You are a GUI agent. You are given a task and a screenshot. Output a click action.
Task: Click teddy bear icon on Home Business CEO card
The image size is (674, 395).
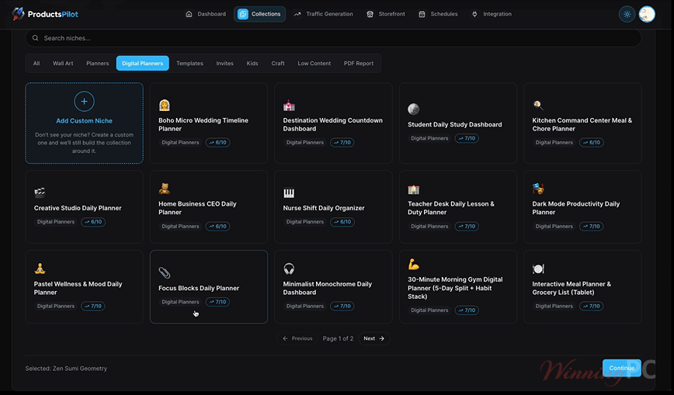pos(164,189)
